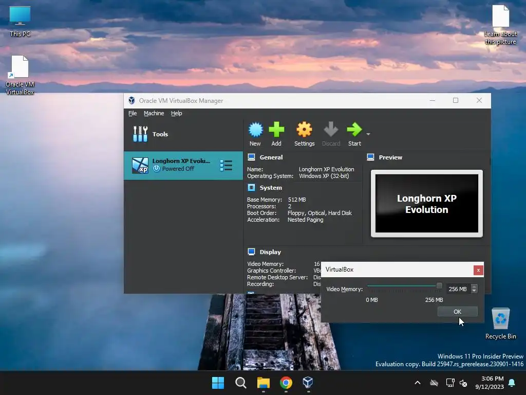
Task: Show hidden tray icons chevron
Action: tap(418, 383)
